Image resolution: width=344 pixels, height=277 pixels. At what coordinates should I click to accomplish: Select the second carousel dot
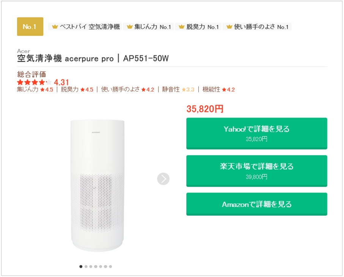[x=86, y=266]
